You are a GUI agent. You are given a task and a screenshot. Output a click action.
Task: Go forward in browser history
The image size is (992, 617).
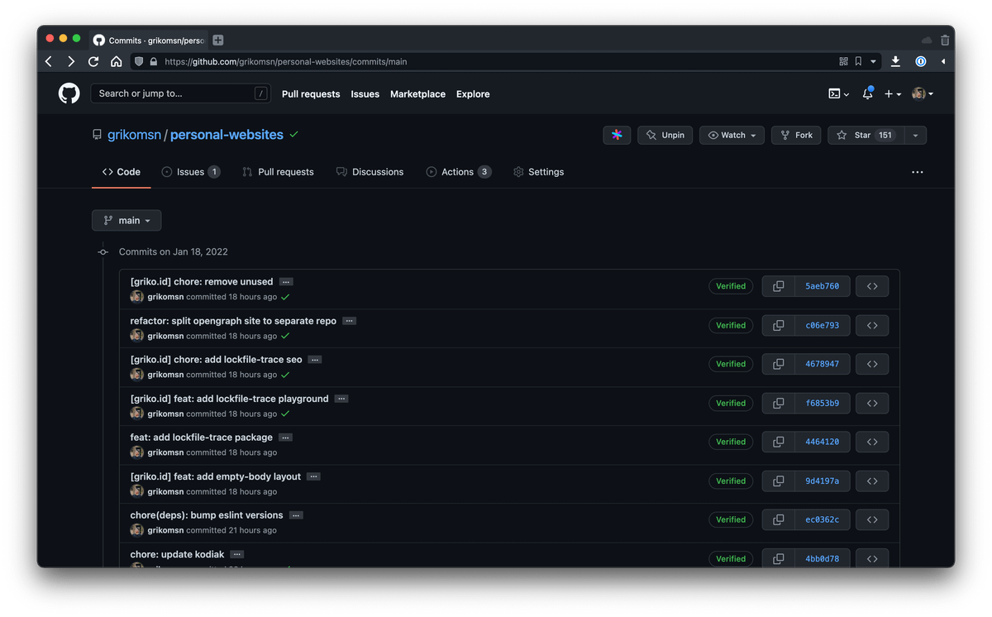[x=71, y=61]
